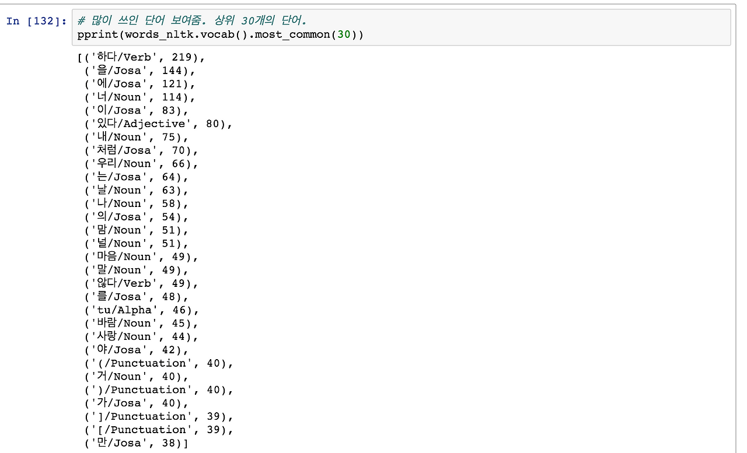The image size is (747, 453).
Task: Focus the code cell input editor
Action: point(402,27)
